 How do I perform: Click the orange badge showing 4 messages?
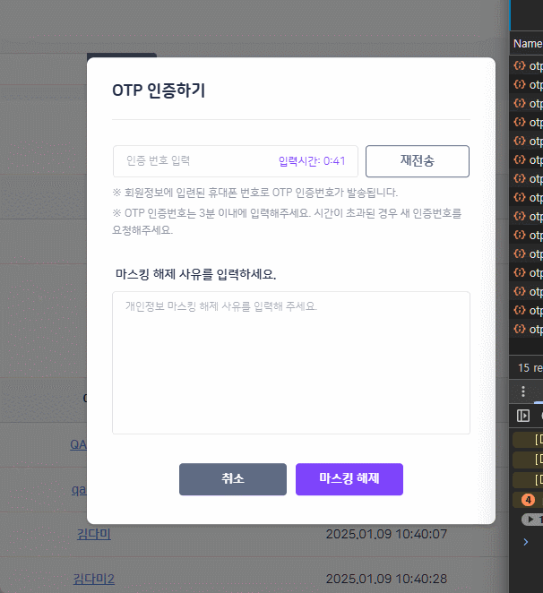pyautogui.click(x=528, y=500)
